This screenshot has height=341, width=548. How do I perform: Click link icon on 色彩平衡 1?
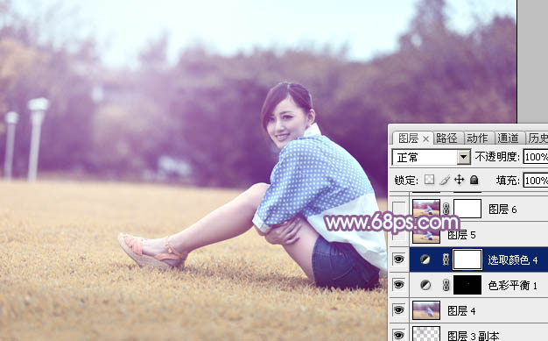point(446,285)
